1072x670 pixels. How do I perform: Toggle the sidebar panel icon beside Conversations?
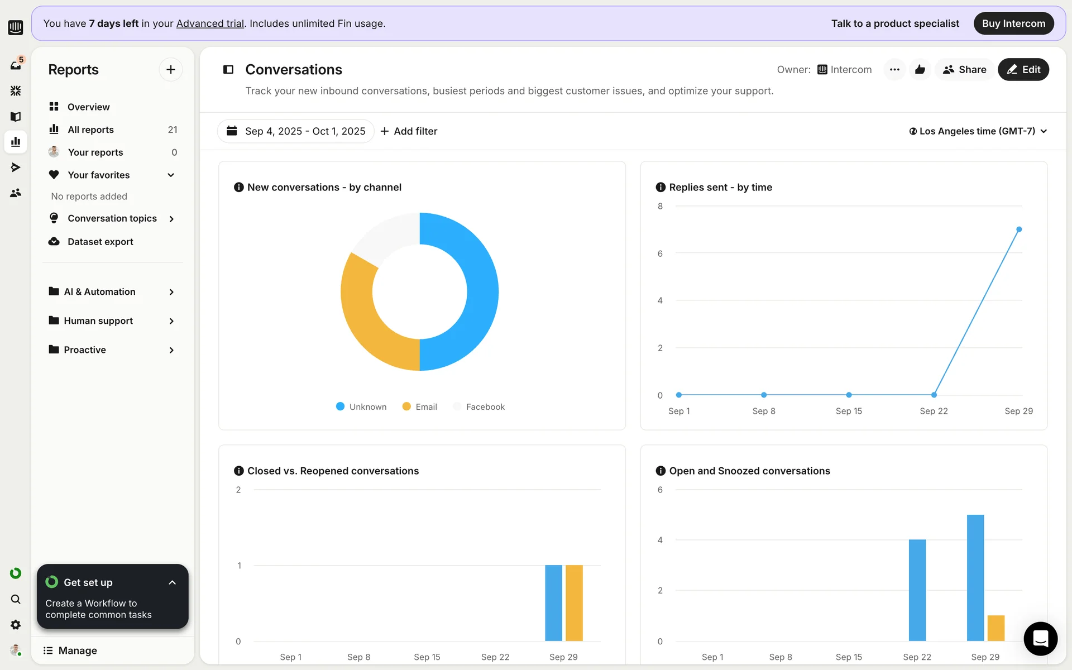(228, 70)
